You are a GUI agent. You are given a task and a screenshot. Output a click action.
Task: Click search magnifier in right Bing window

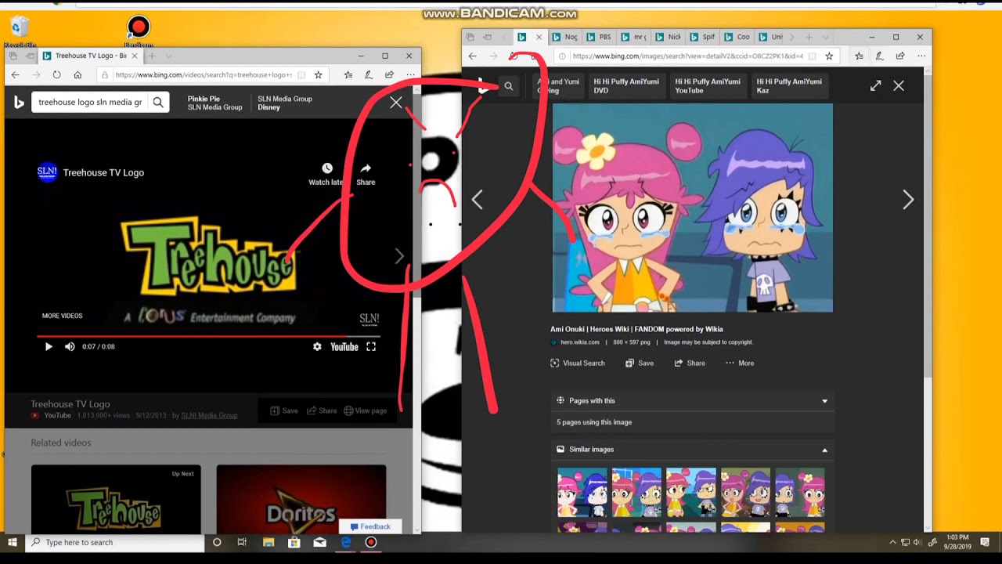click(x=509, y=86)
